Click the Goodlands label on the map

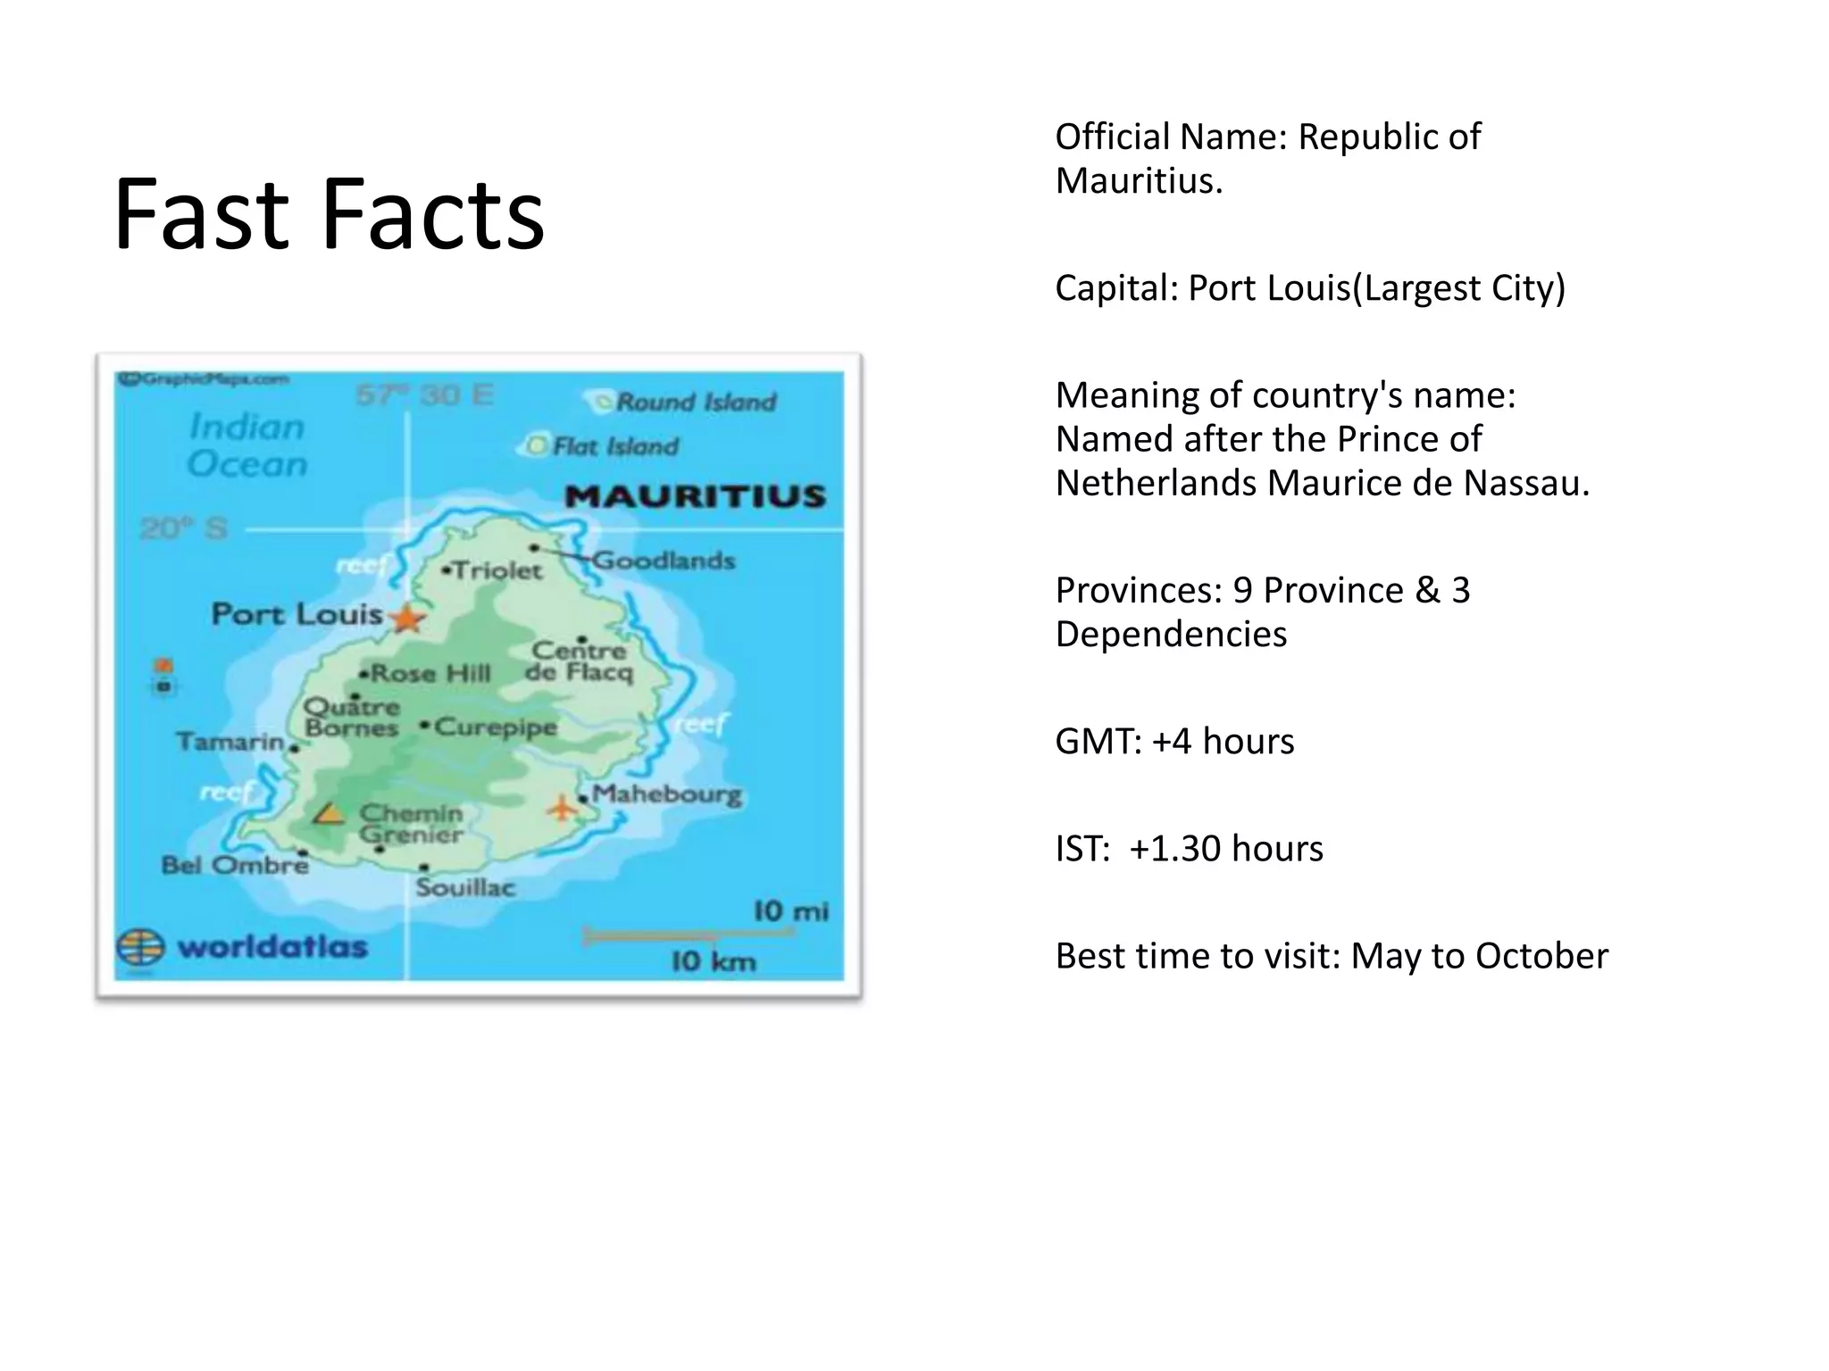[x=664, y=561]
